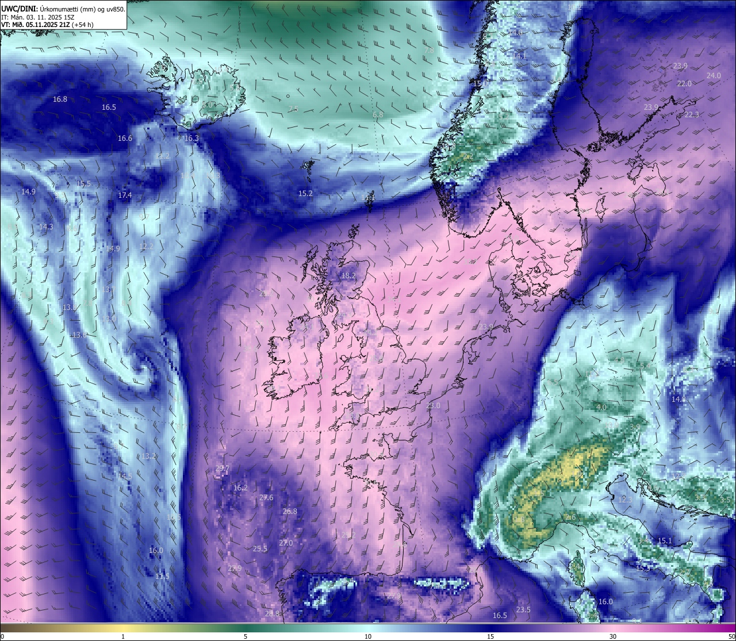
Task: Click the 23.5 value in the Mediterranean
Action: (x=523, y=610)
